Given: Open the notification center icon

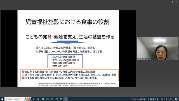Looking at the screenshot, I should [x=176, y=99].
